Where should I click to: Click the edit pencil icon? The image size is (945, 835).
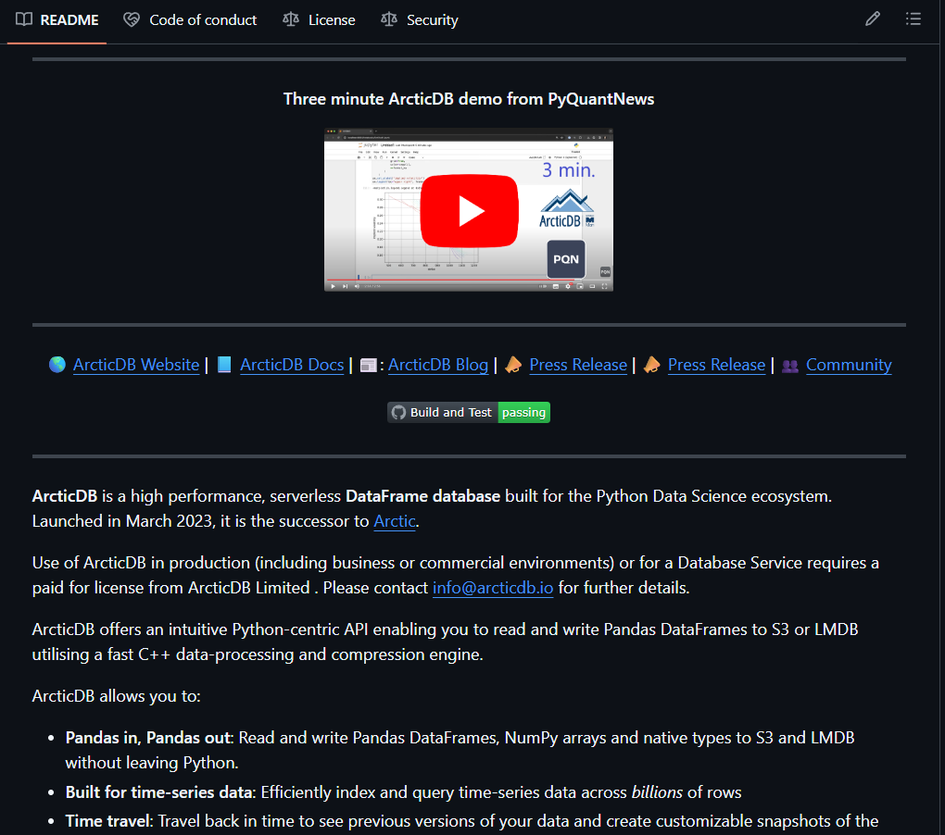point(872,19)
